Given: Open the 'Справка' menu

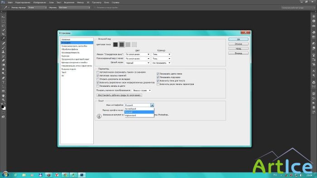Looking at the screenshot, I should [115, 2].
